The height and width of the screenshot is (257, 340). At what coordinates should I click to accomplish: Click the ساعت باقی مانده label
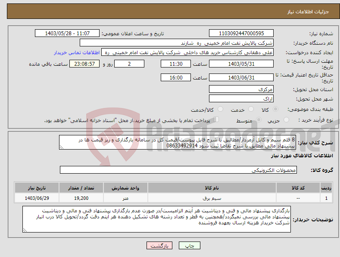point(48,64)
